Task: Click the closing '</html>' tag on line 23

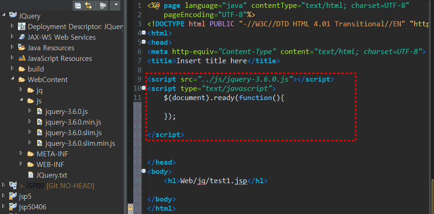Action: click(x=161, y=208)
